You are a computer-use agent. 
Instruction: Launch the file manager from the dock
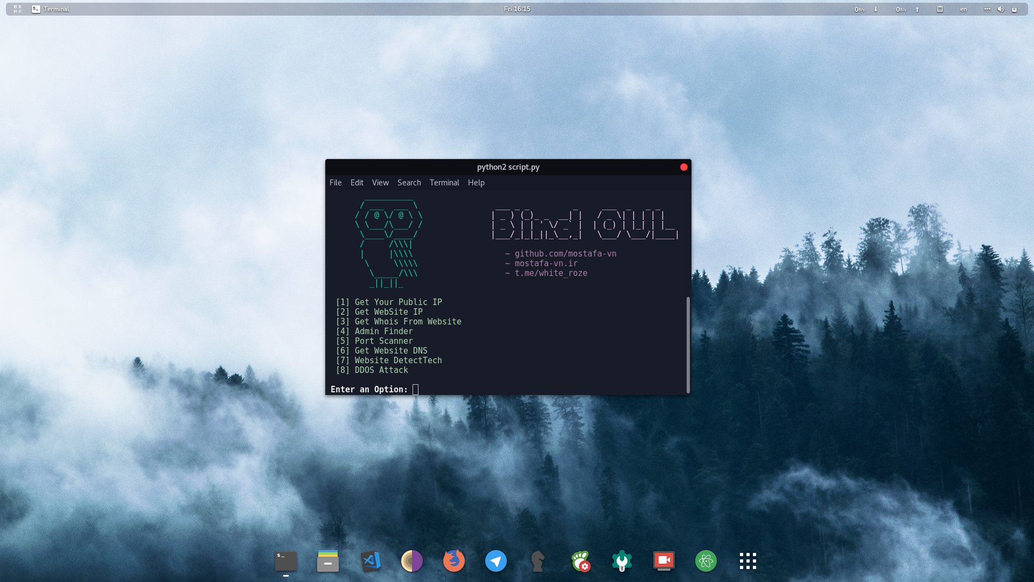click(x=328, y=561)
